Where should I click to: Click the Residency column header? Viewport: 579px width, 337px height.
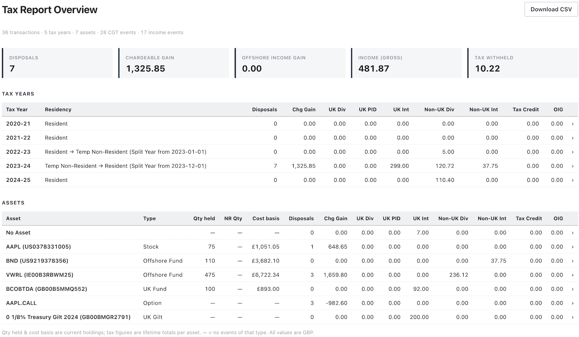tap(58, 109)
